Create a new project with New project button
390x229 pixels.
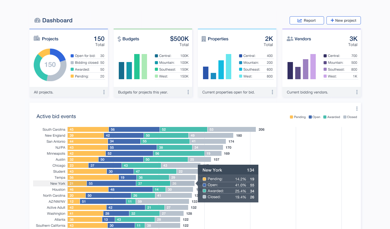click(x=343, y=21)
